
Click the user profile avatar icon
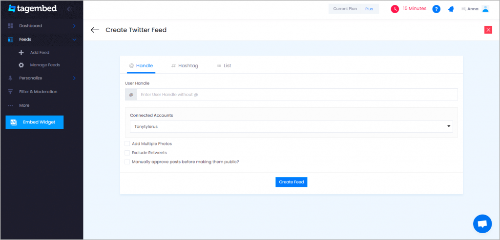[485, 9]
